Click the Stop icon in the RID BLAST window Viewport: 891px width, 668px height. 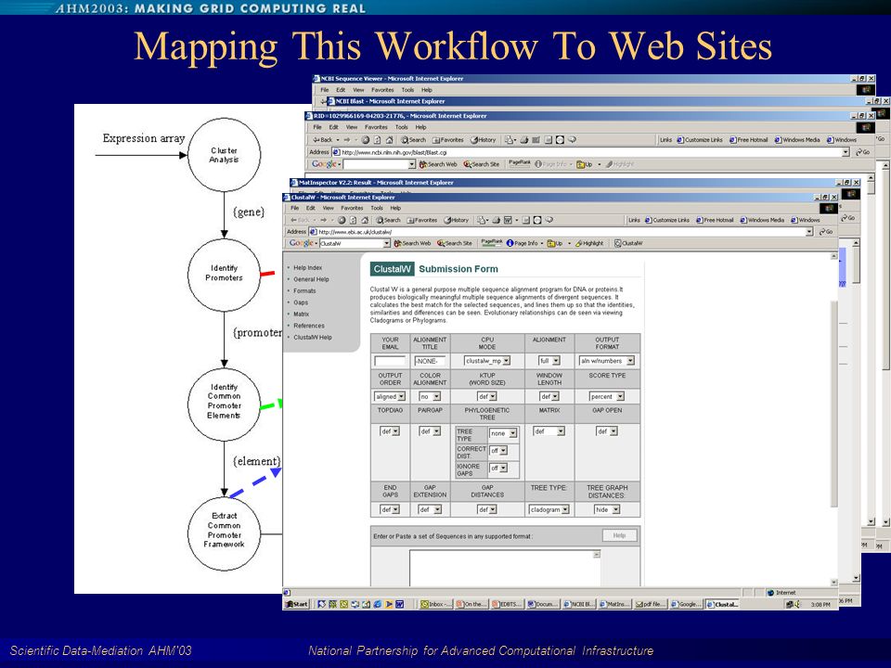point(366,140)
